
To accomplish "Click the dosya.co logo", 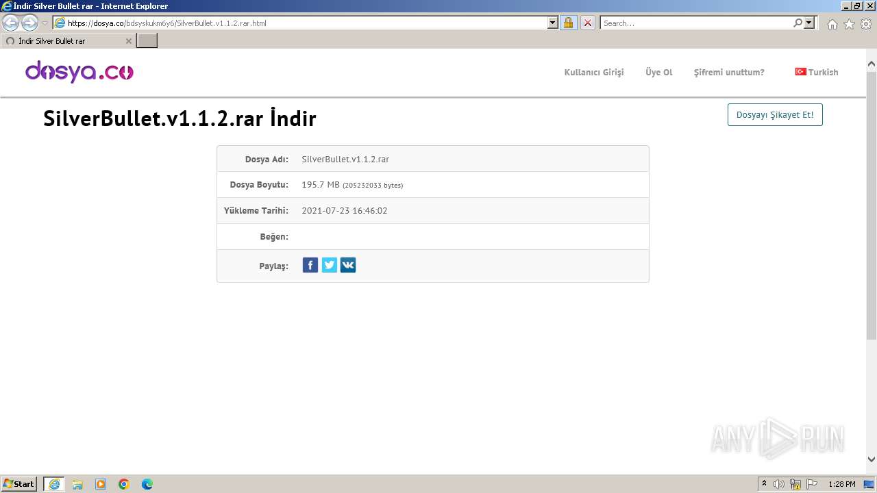I will [x=79, y=71].
